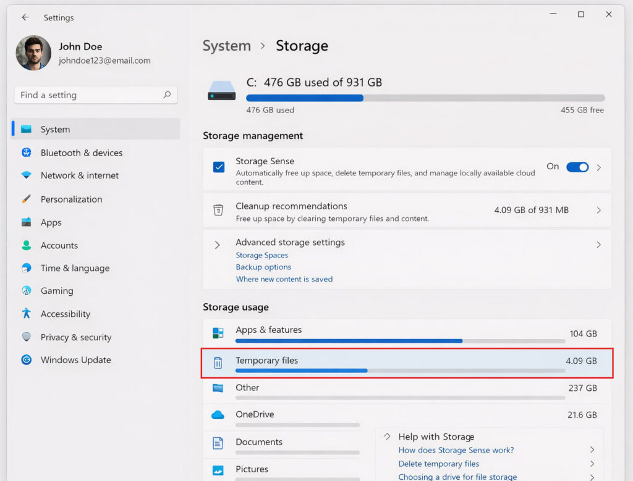Collapse the Advanced storage settings section

[217, 245]
